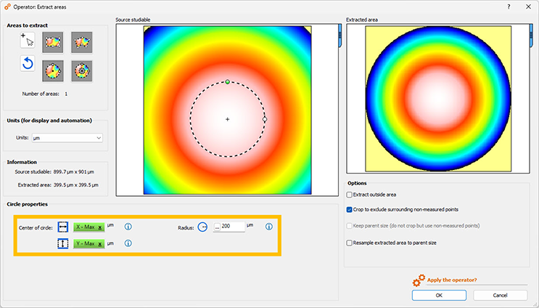539x308 pixels.
Task: Remove the Y - Max variable tag
Action: coord(100,243)
